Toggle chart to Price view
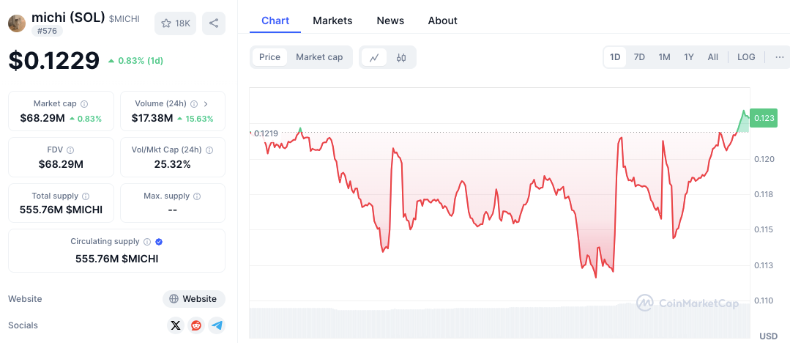The image size is (790, 343). [269, 57]
